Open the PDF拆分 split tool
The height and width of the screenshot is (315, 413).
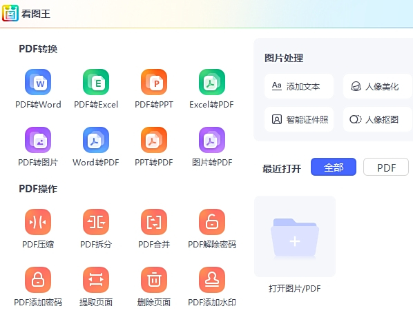click(96, 222)
